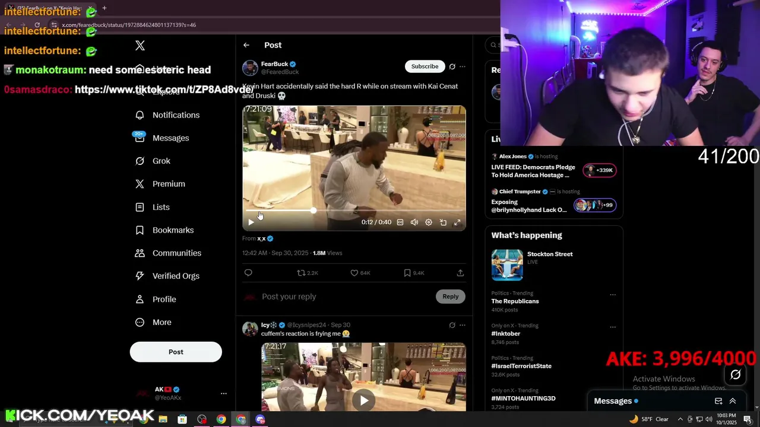Subscribe to FearBuck
Viewport: 760px width, 427px height.
tap(425, 66)
